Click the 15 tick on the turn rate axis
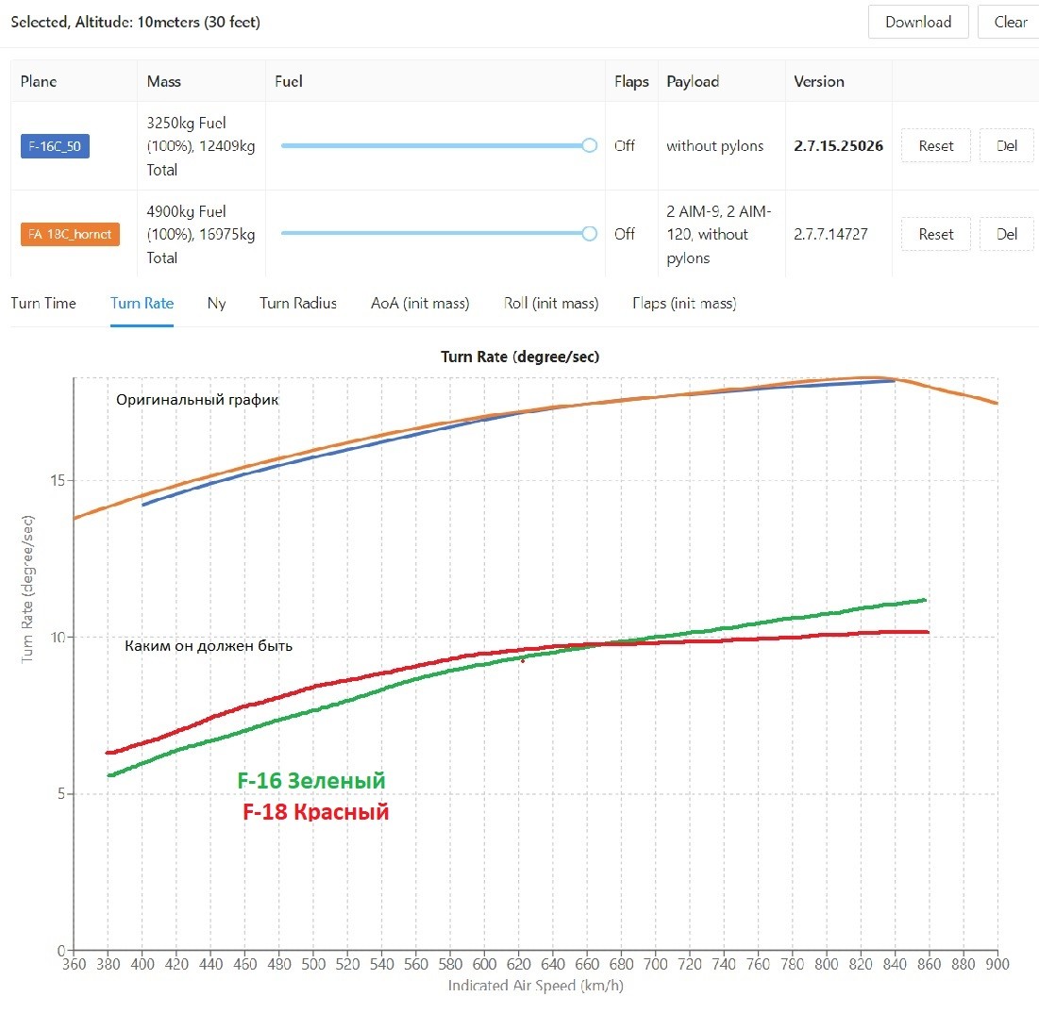 [x=58, y=481]
